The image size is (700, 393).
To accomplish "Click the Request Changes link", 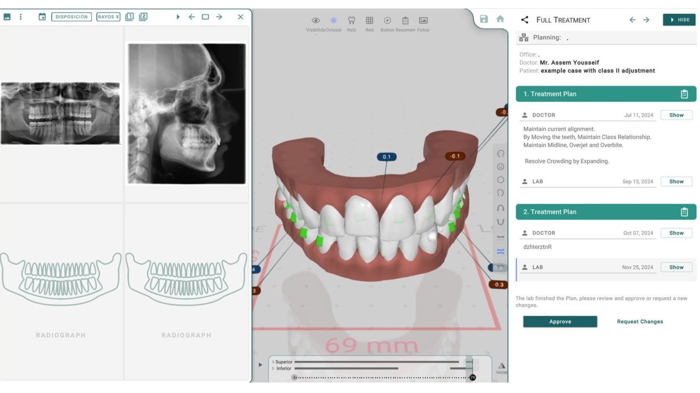I will (640, 321).
